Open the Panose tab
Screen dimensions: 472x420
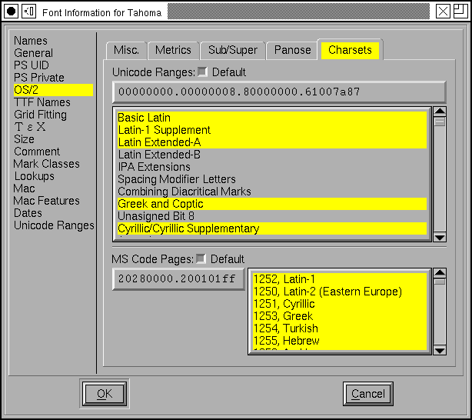point(292,50)
